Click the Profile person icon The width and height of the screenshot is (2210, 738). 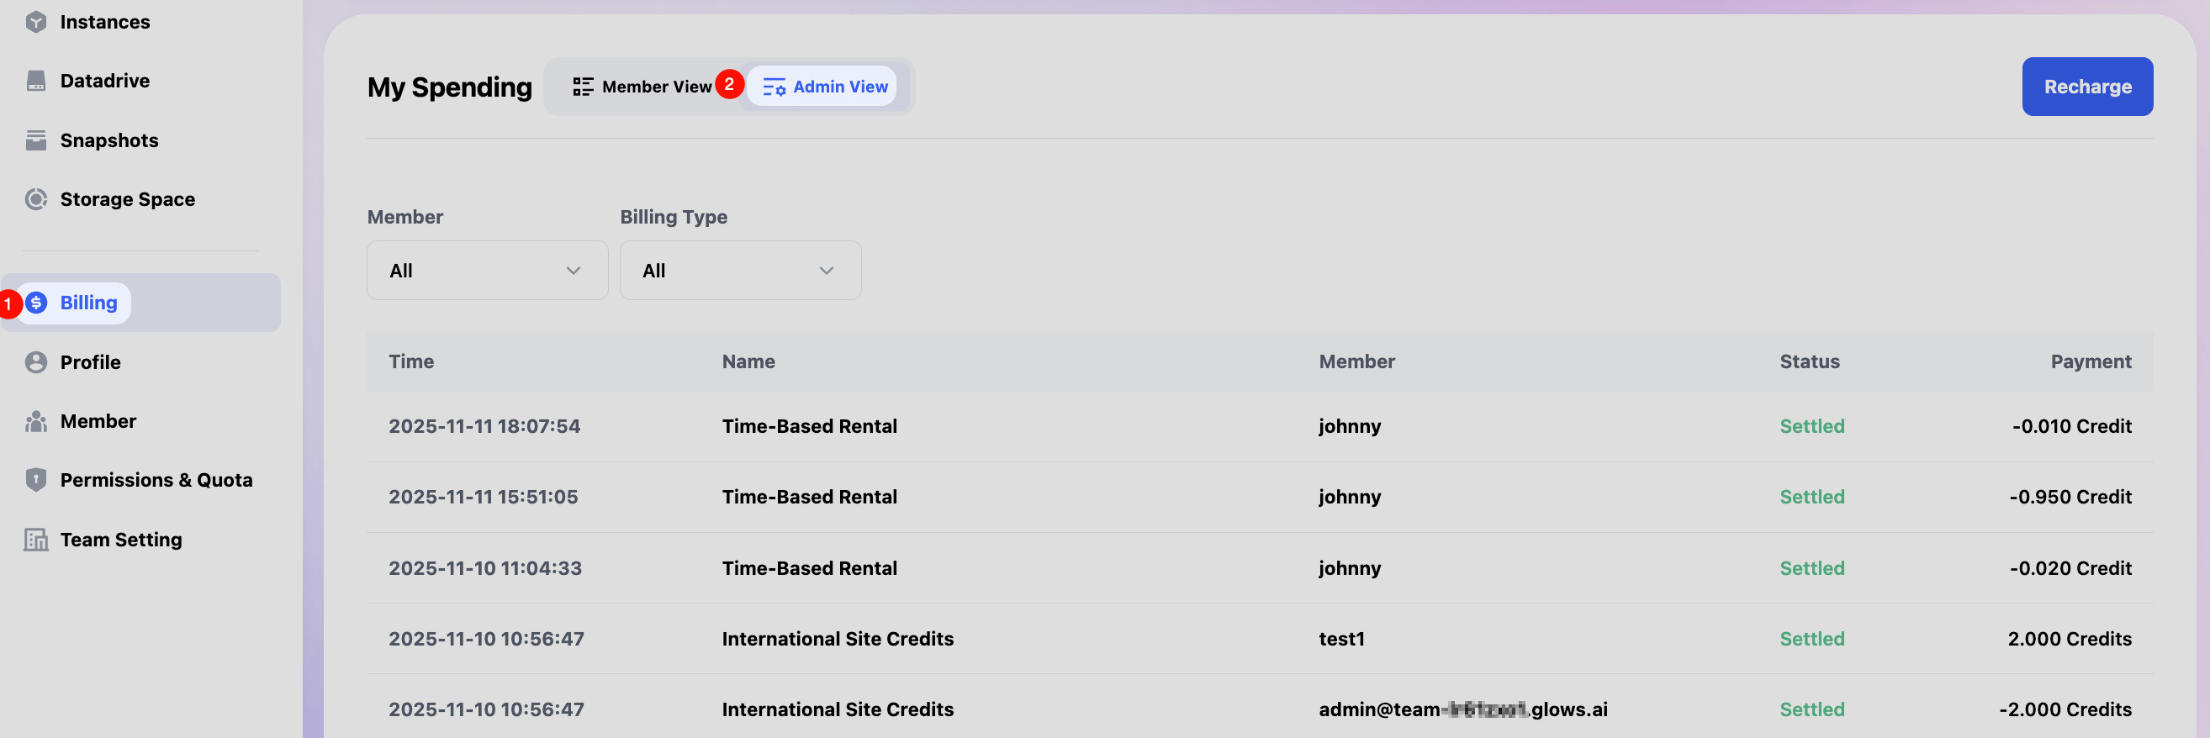36,361
